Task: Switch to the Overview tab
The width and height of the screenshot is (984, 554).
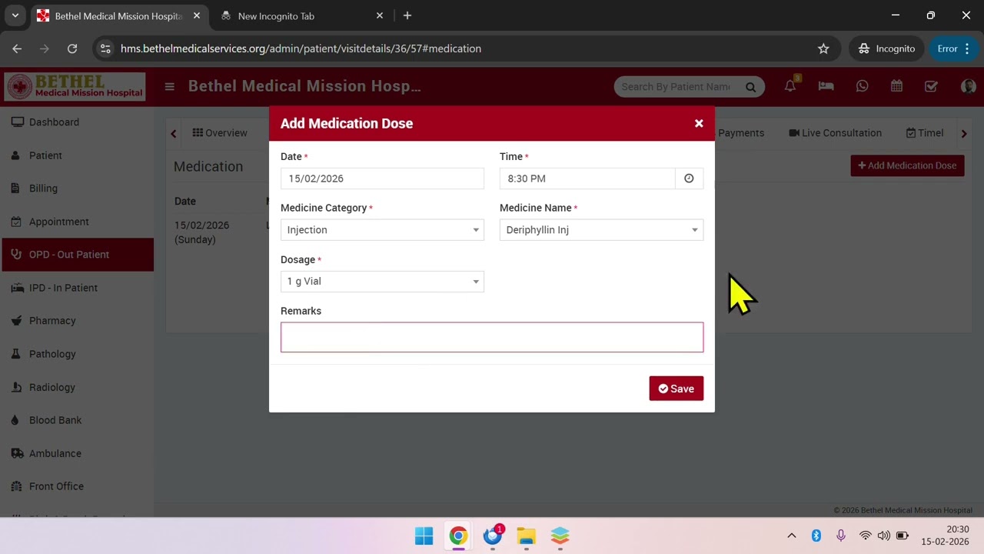Action: 220,133
